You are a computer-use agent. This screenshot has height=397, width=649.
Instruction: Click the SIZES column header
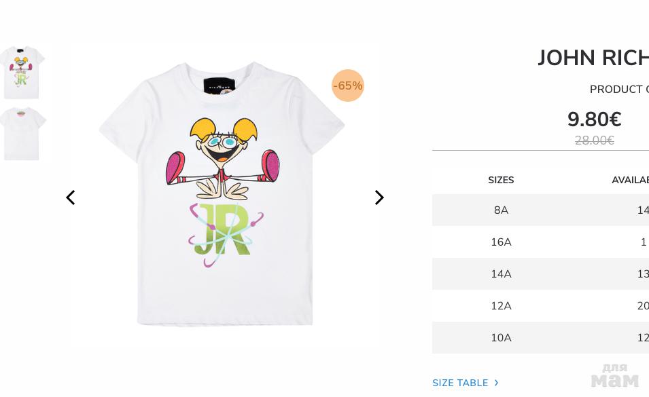501,180
